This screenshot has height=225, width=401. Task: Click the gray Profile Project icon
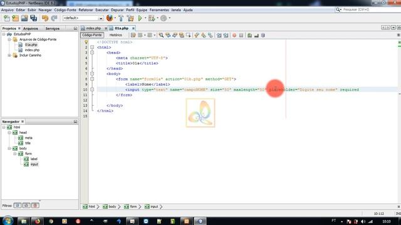(164, 18)
